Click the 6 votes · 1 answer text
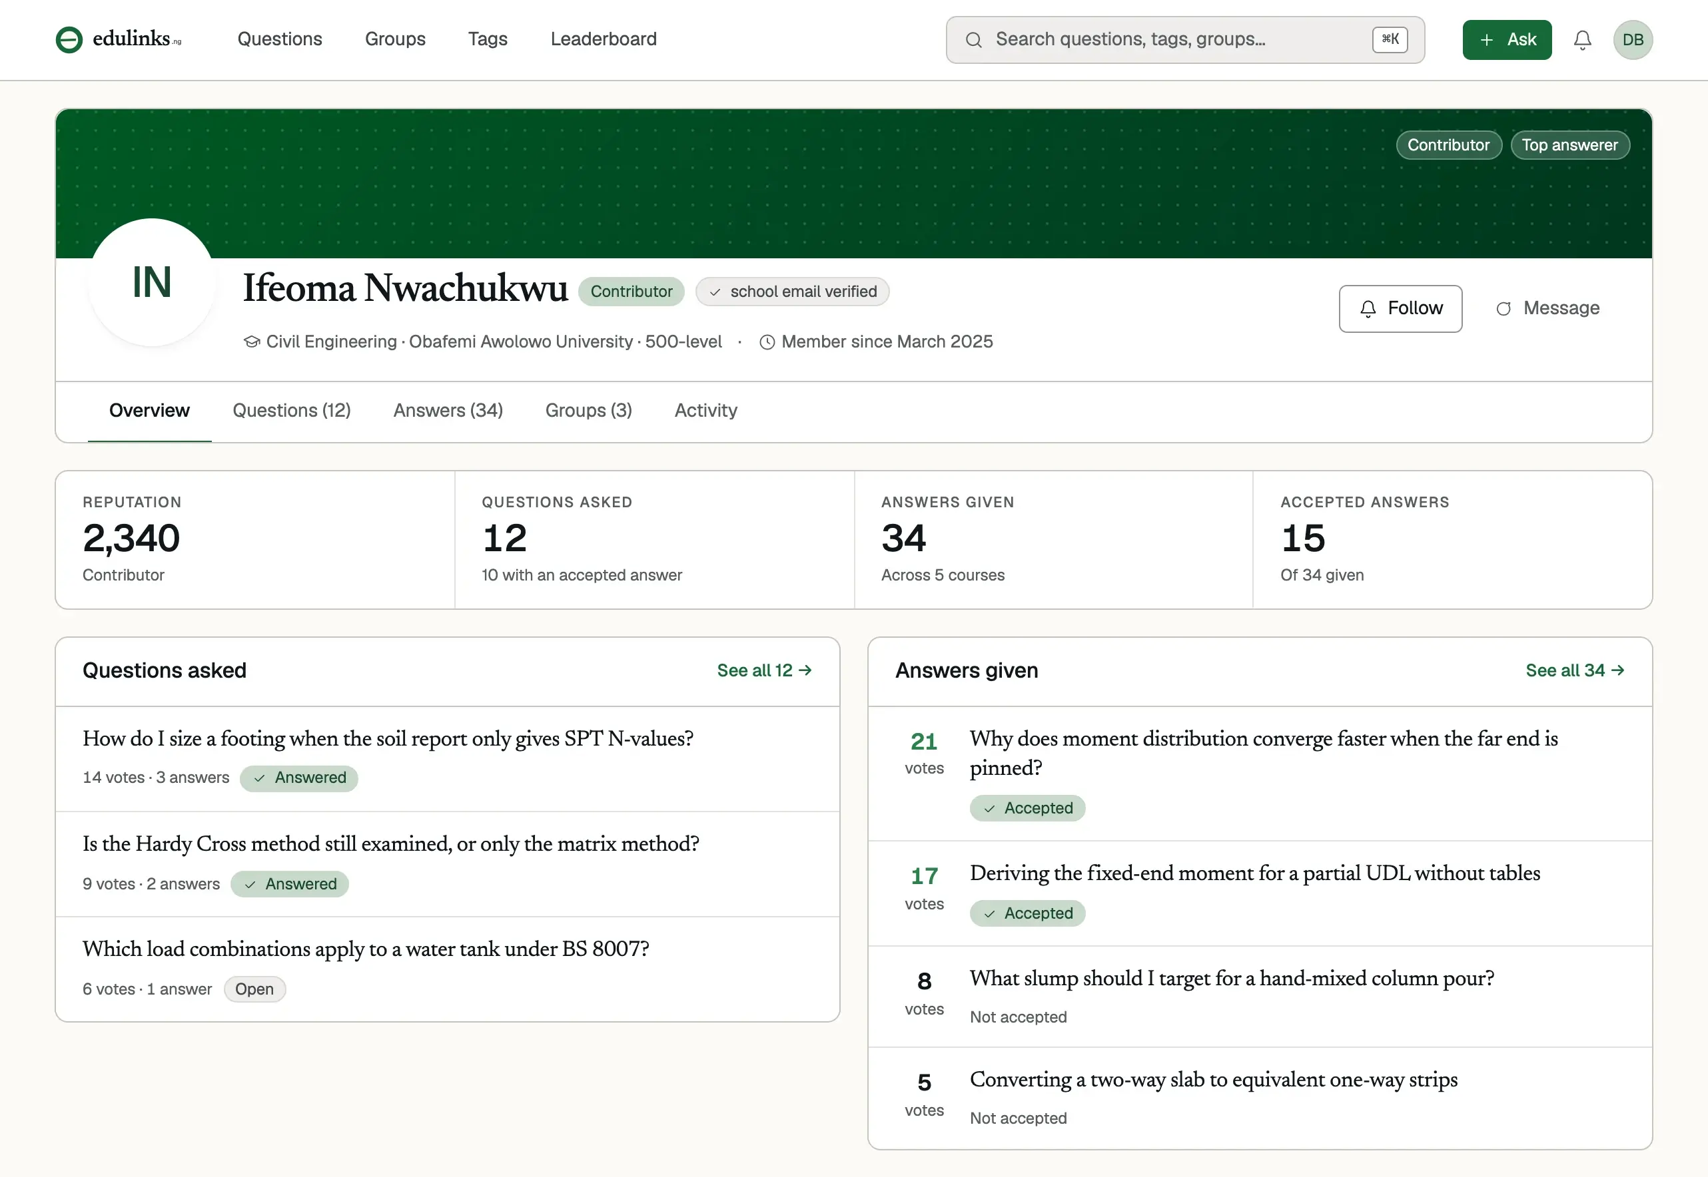This screenshot has height=1177, width=1708. 147,990
